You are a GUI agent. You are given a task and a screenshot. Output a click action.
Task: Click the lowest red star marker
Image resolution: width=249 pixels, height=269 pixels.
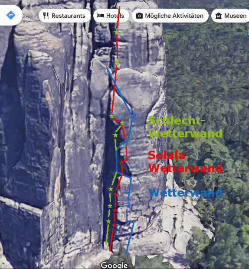click(x=114, y=225)
